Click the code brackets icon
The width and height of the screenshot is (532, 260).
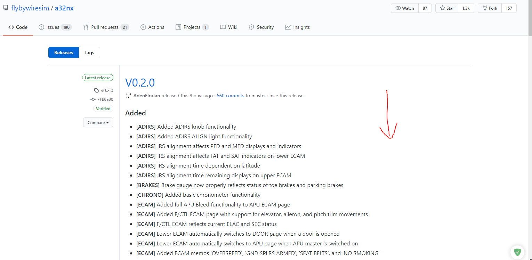pos(11,27)
